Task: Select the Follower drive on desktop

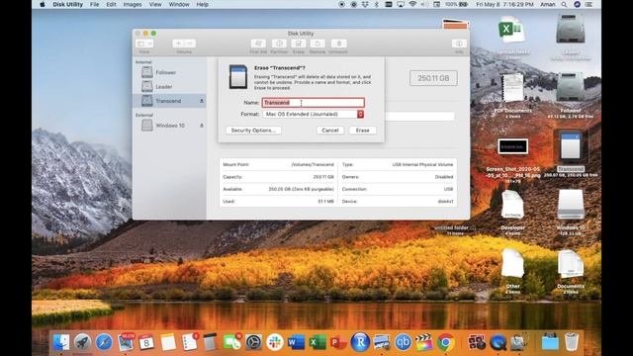Action: click(571, 88)
